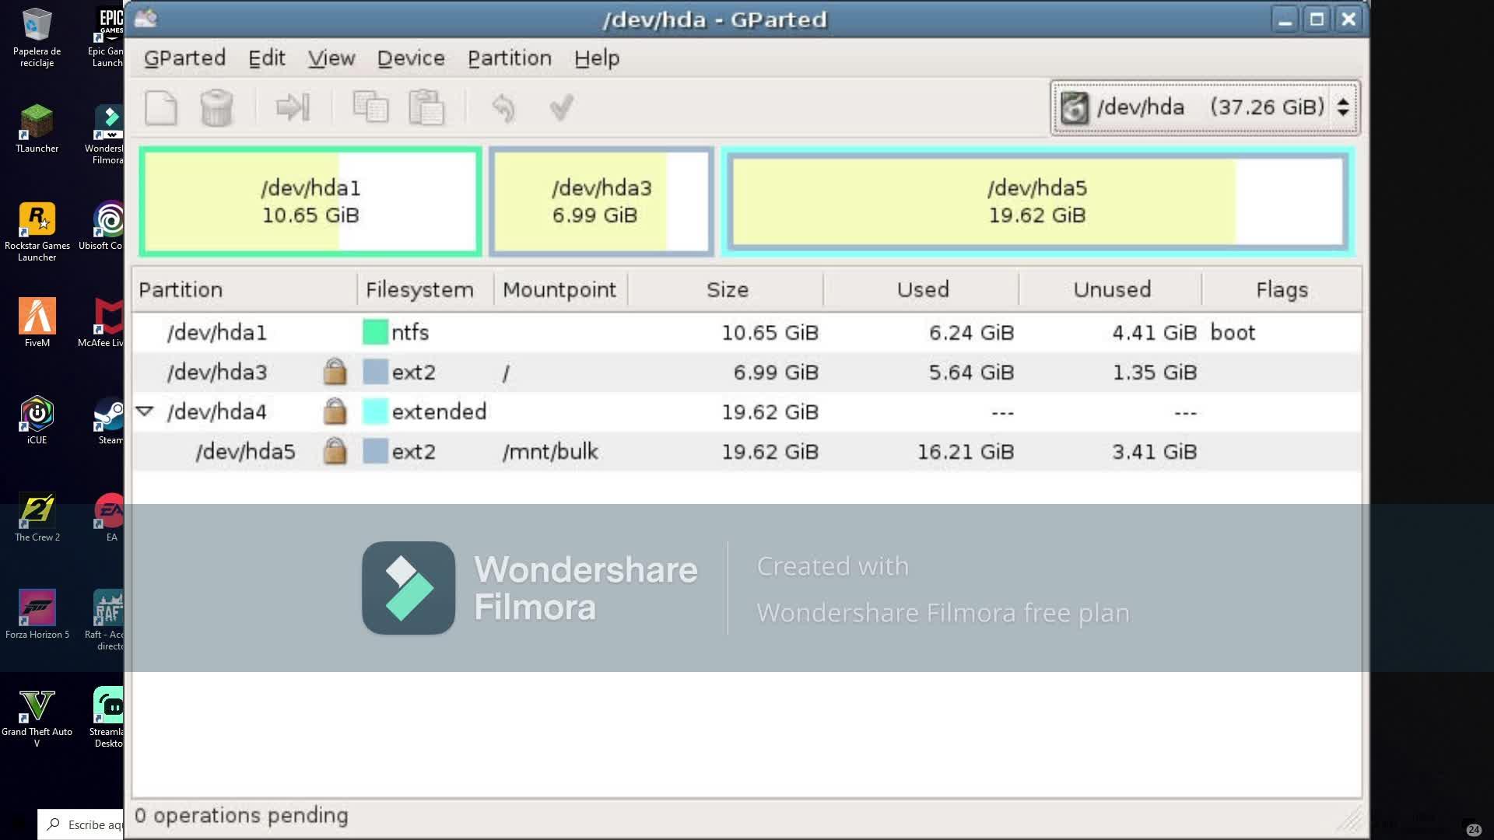This screenshot has width=1494, height=840.
Task: Click the ntfs green color swatch
Action: (375, 332)
